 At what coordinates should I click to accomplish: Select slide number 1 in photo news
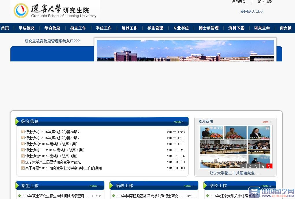coord(243,166)
